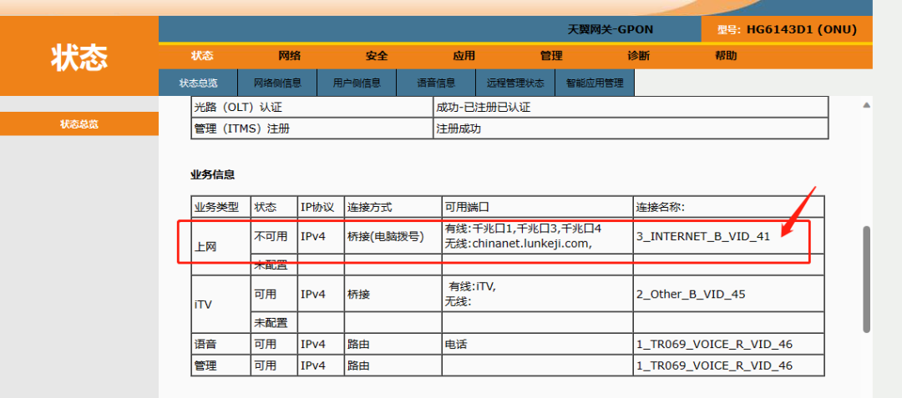Click connection name 3_INTERNET_B_VID_41
The height and width of the screenshot is (398, 902).
pyautogui.click(x=702, y=236)
